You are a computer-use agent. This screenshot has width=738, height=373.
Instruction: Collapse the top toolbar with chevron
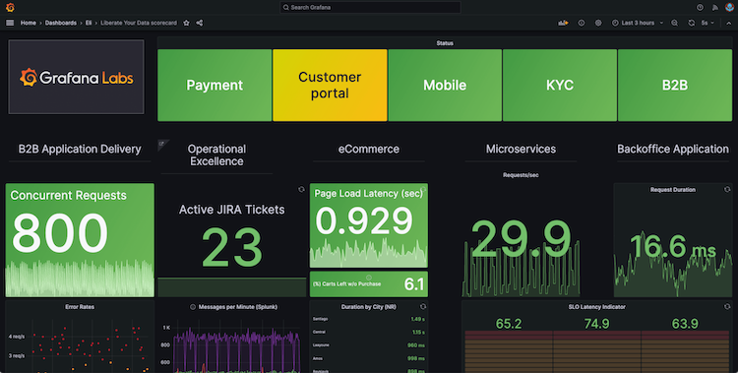click(728, 23)
